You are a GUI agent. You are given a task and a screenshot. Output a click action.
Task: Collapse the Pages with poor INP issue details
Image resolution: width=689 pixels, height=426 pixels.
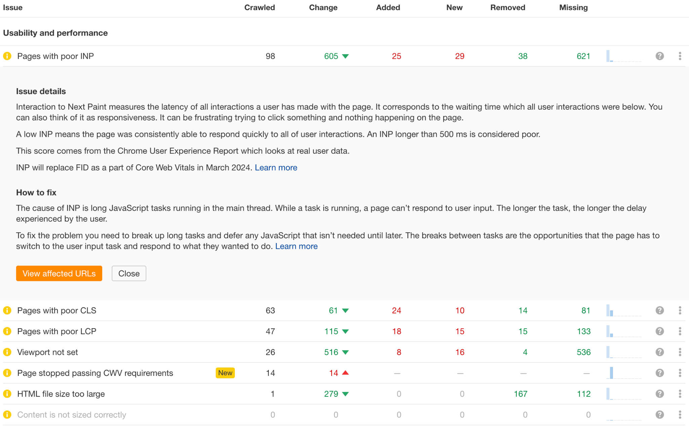129,273
